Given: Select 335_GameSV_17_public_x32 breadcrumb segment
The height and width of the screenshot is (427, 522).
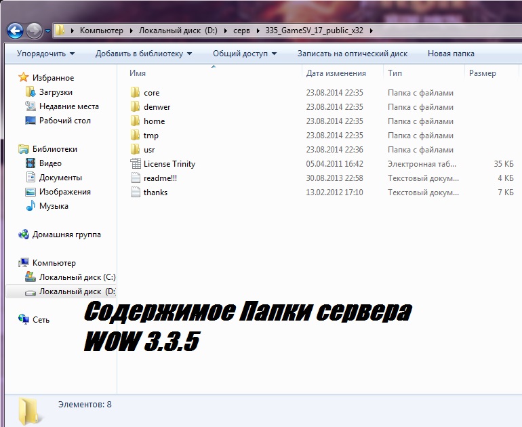Looking at the screenshot, I should pos(315,30).
